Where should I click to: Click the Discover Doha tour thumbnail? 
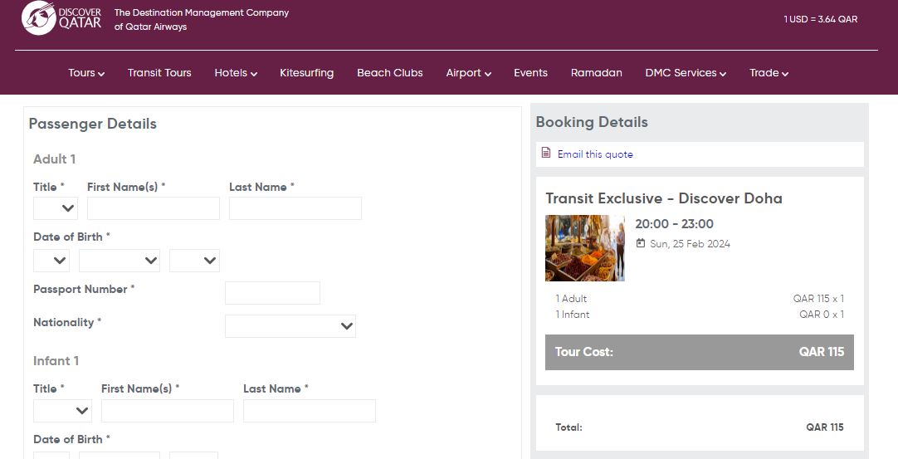[585, 248]
